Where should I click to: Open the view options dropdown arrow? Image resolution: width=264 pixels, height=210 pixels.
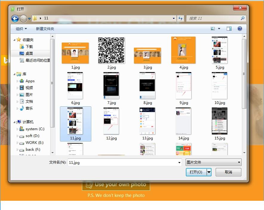tap(219, 29)
